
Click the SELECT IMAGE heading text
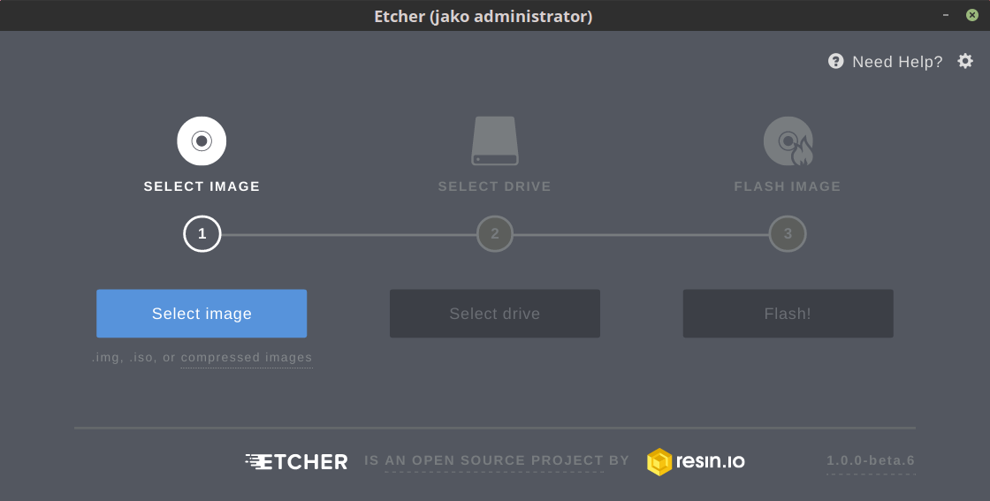(202, 186)
